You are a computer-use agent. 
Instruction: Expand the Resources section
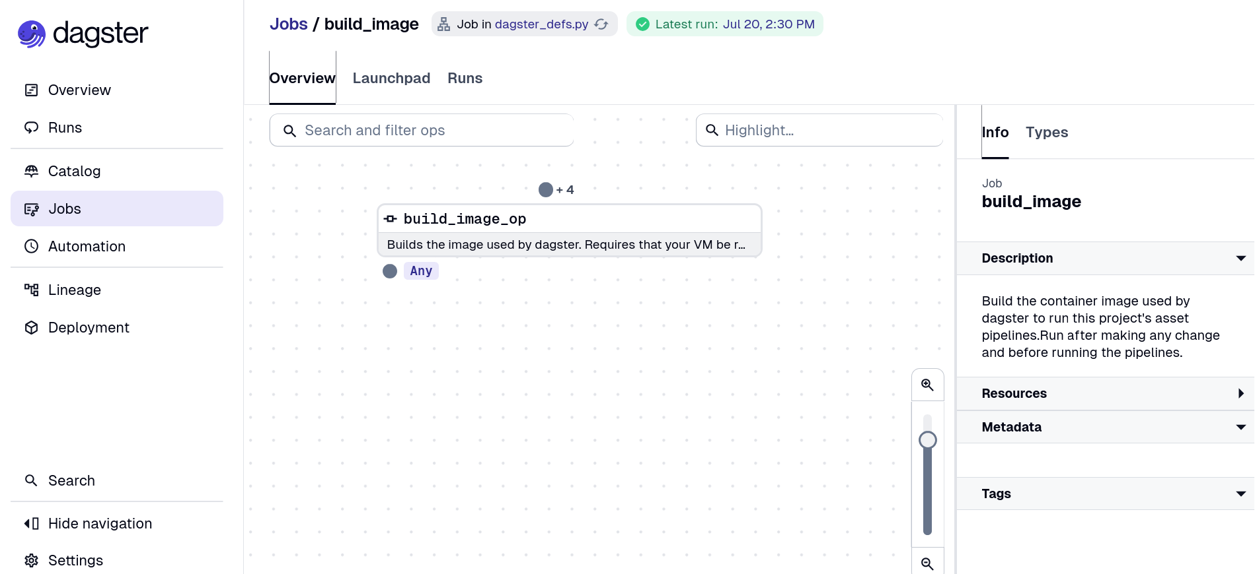(x=1105, y=393)
